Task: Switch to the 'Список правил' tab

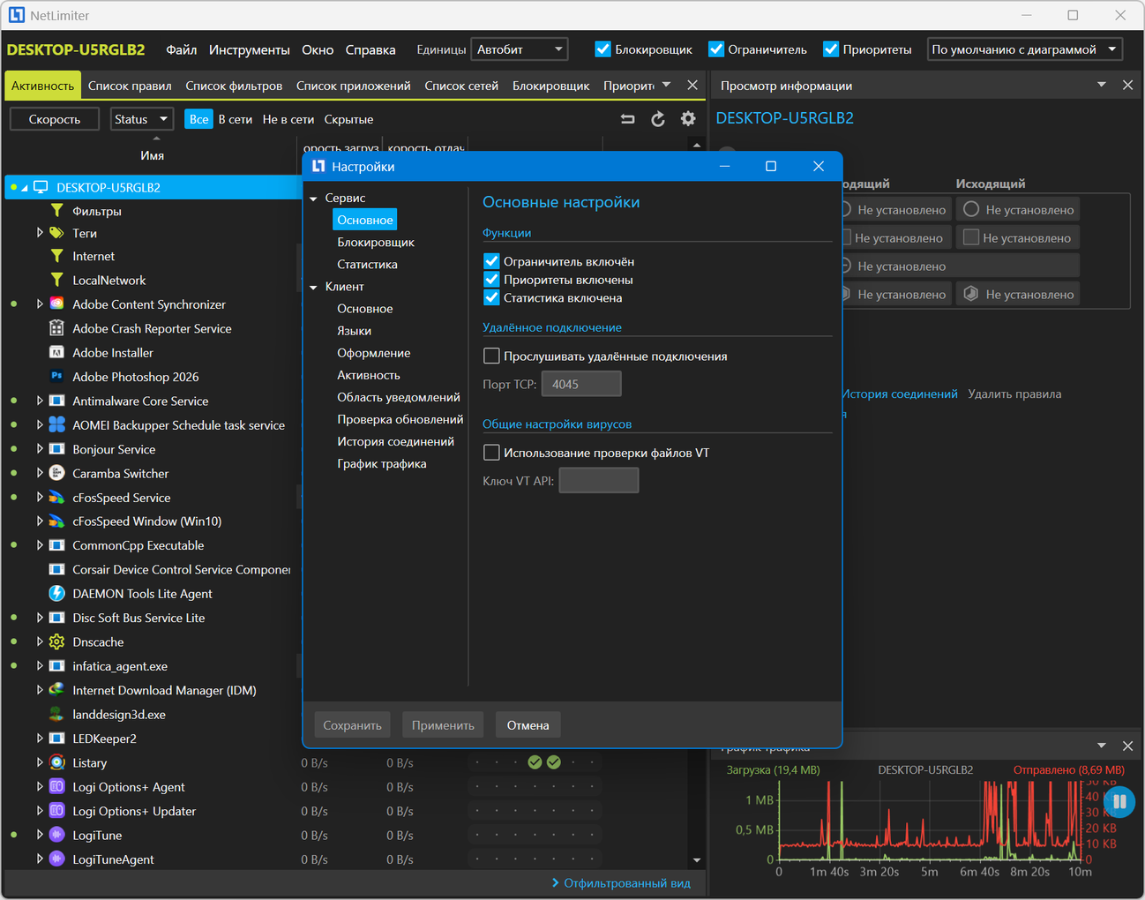Action: (x=130, y=86)
